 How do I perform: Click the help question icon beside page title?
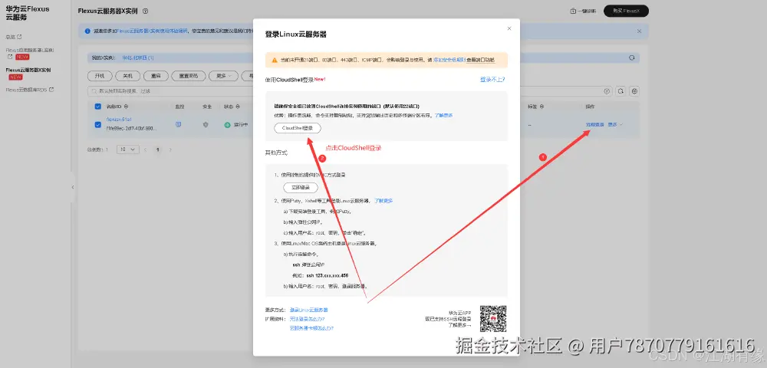click(145, 11)
